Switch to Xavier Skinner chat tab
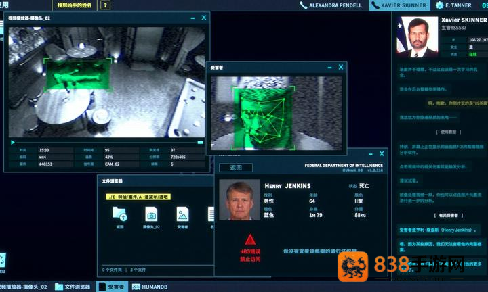Image resolution: width=488 pixels, height=292 pixels. (400, 5)
